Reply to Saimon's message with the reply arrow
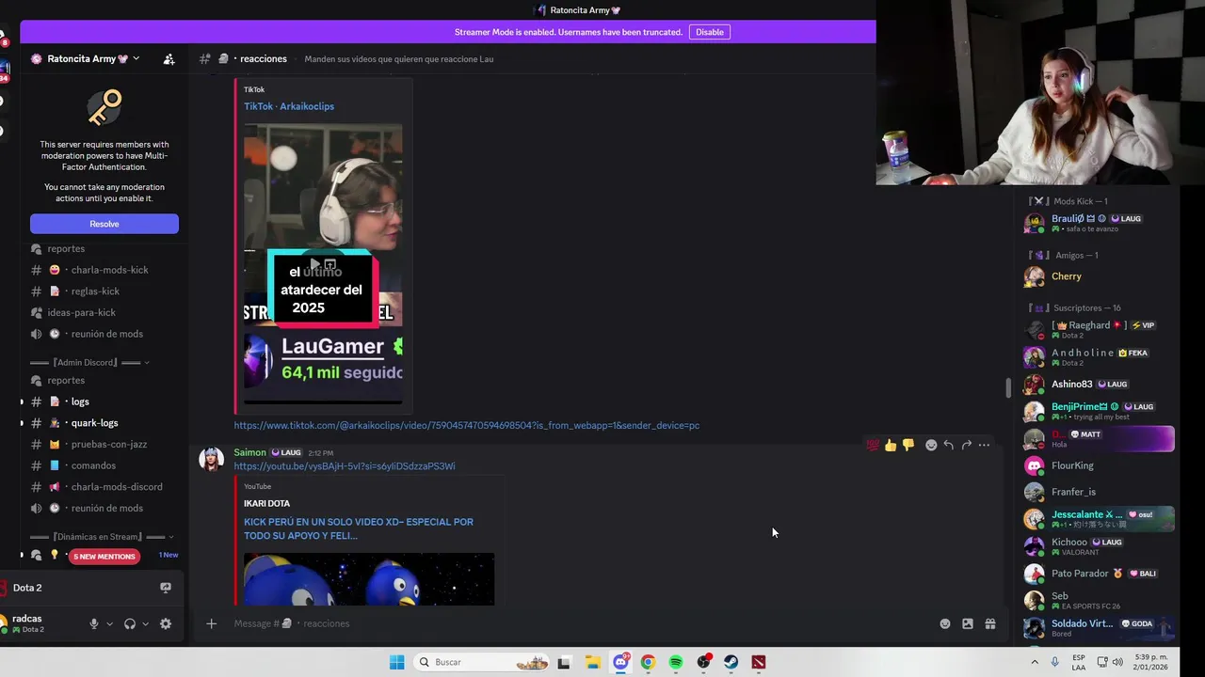This screenshot has width=1205, height=677. 949,445
